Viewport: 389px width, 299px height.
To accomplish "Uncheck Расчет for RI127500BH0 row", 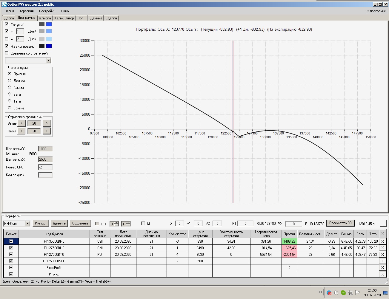I will point(11,248).
